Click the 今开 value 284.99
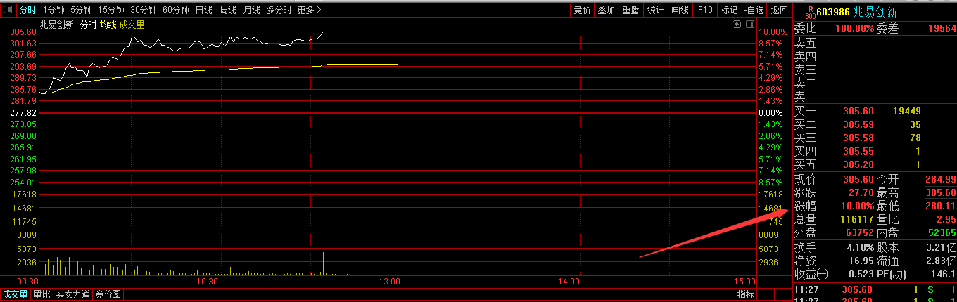The width and height of the screenshot is (957, 302). point(940,180)
